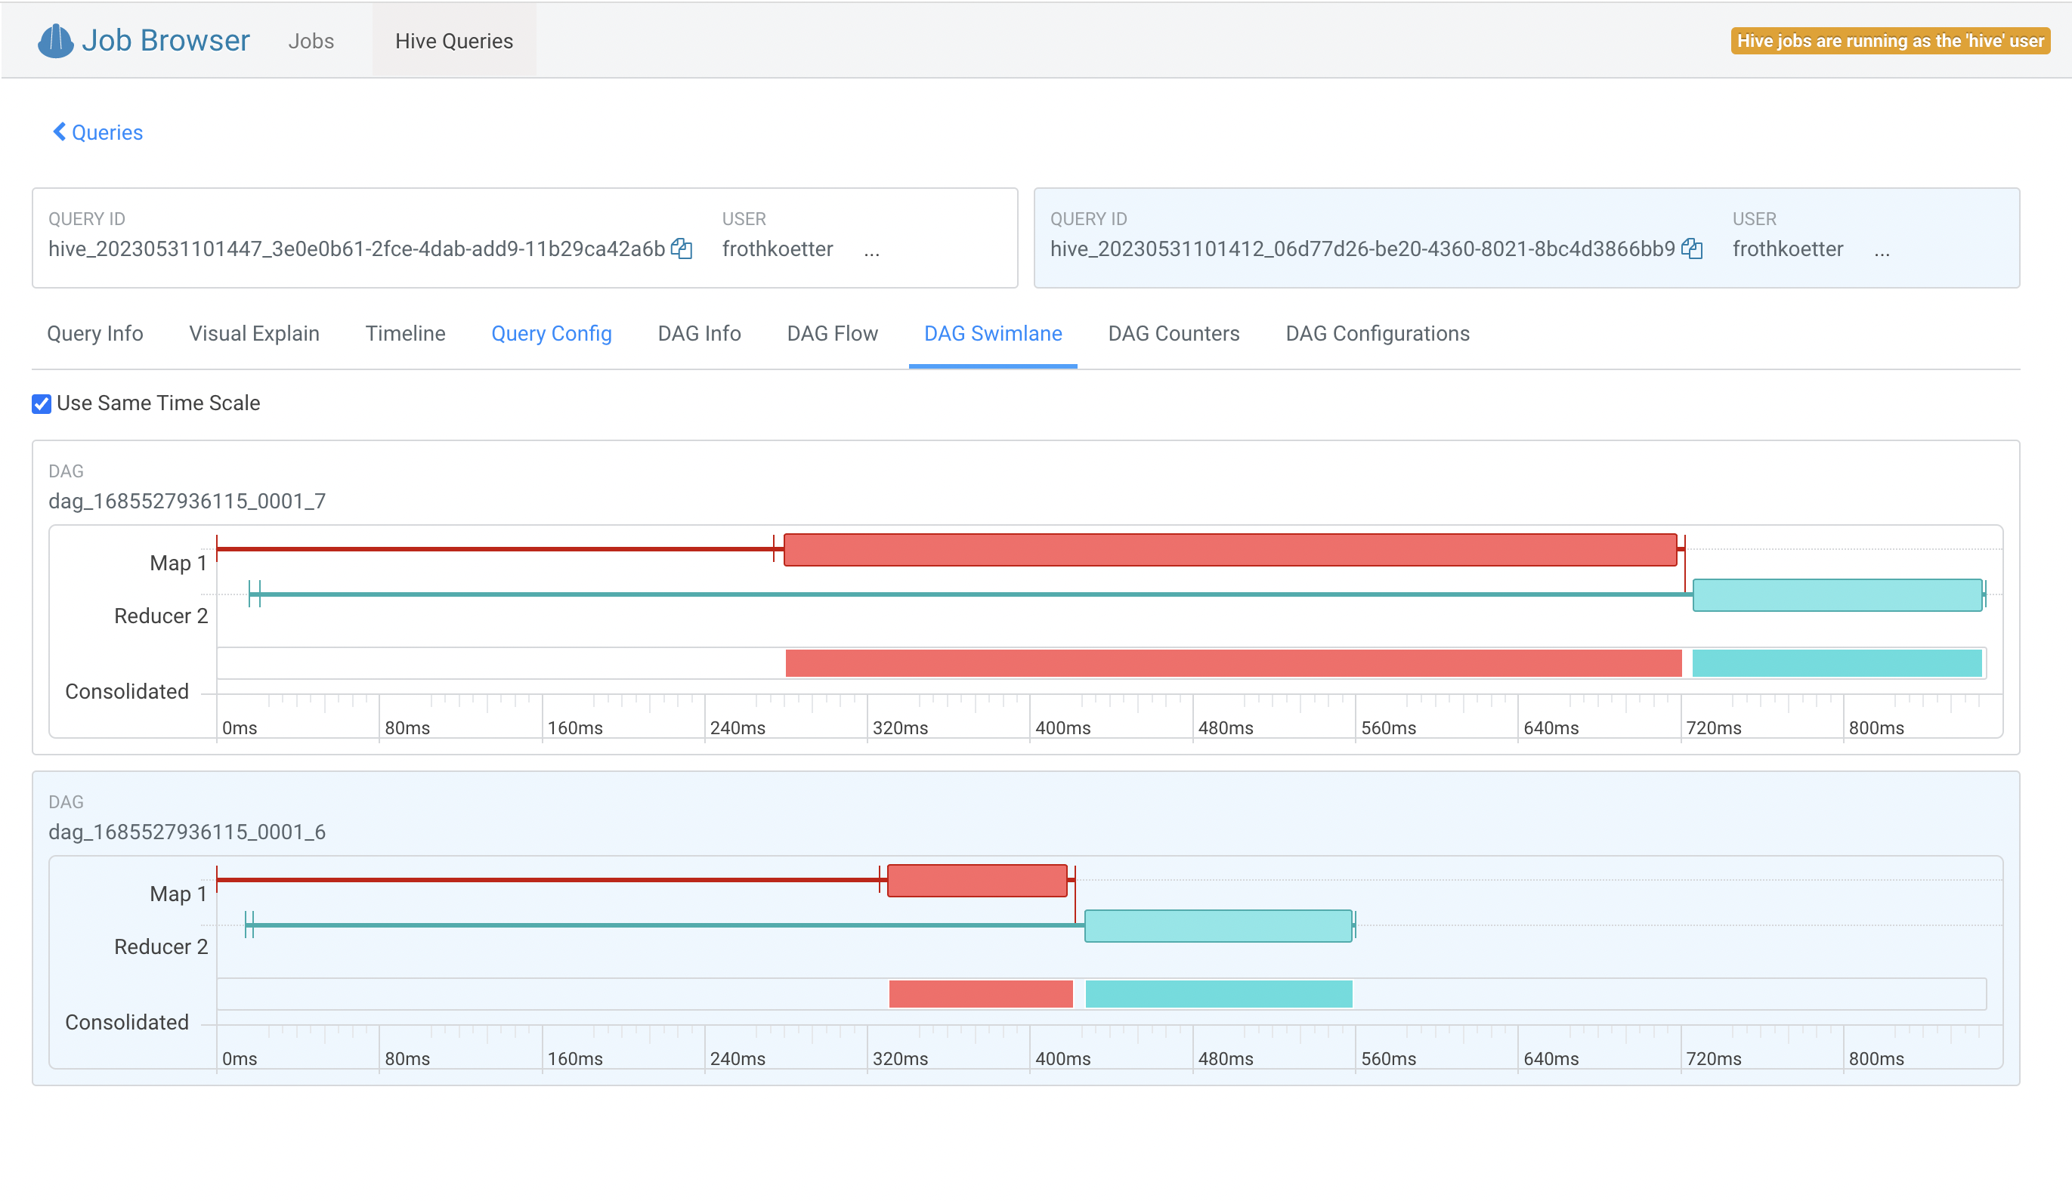Viewport: 2072px width, 1201px height.
Task: Open the DAG Counters tab
Action: click(1174, 333)
